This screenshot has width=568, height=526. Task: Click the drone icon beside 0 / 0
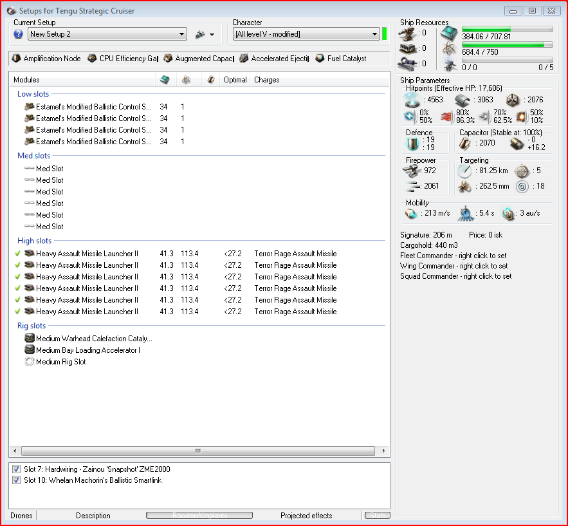click(x=449, y=64)
